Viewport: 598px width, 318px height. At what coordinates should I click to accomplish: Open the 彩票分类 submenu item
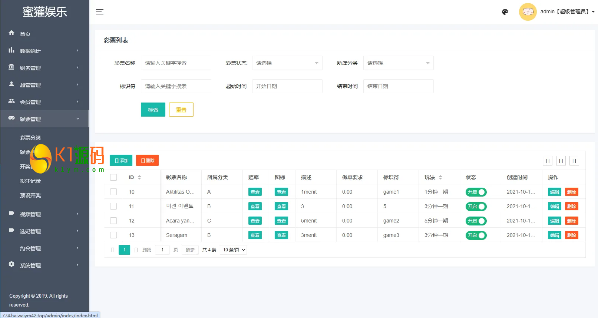[30, 138]
